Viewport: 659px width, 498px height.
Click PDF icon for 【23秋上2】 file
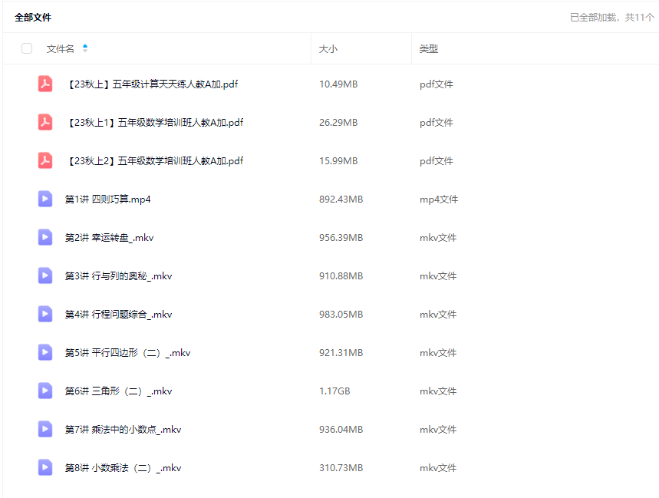(45, 161)
